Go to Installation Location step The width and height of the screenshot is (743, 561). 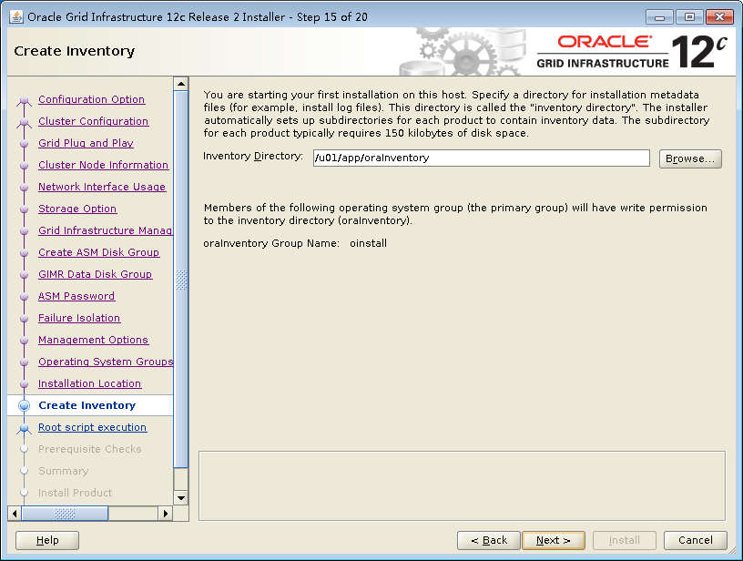click(x=89, y=383)
